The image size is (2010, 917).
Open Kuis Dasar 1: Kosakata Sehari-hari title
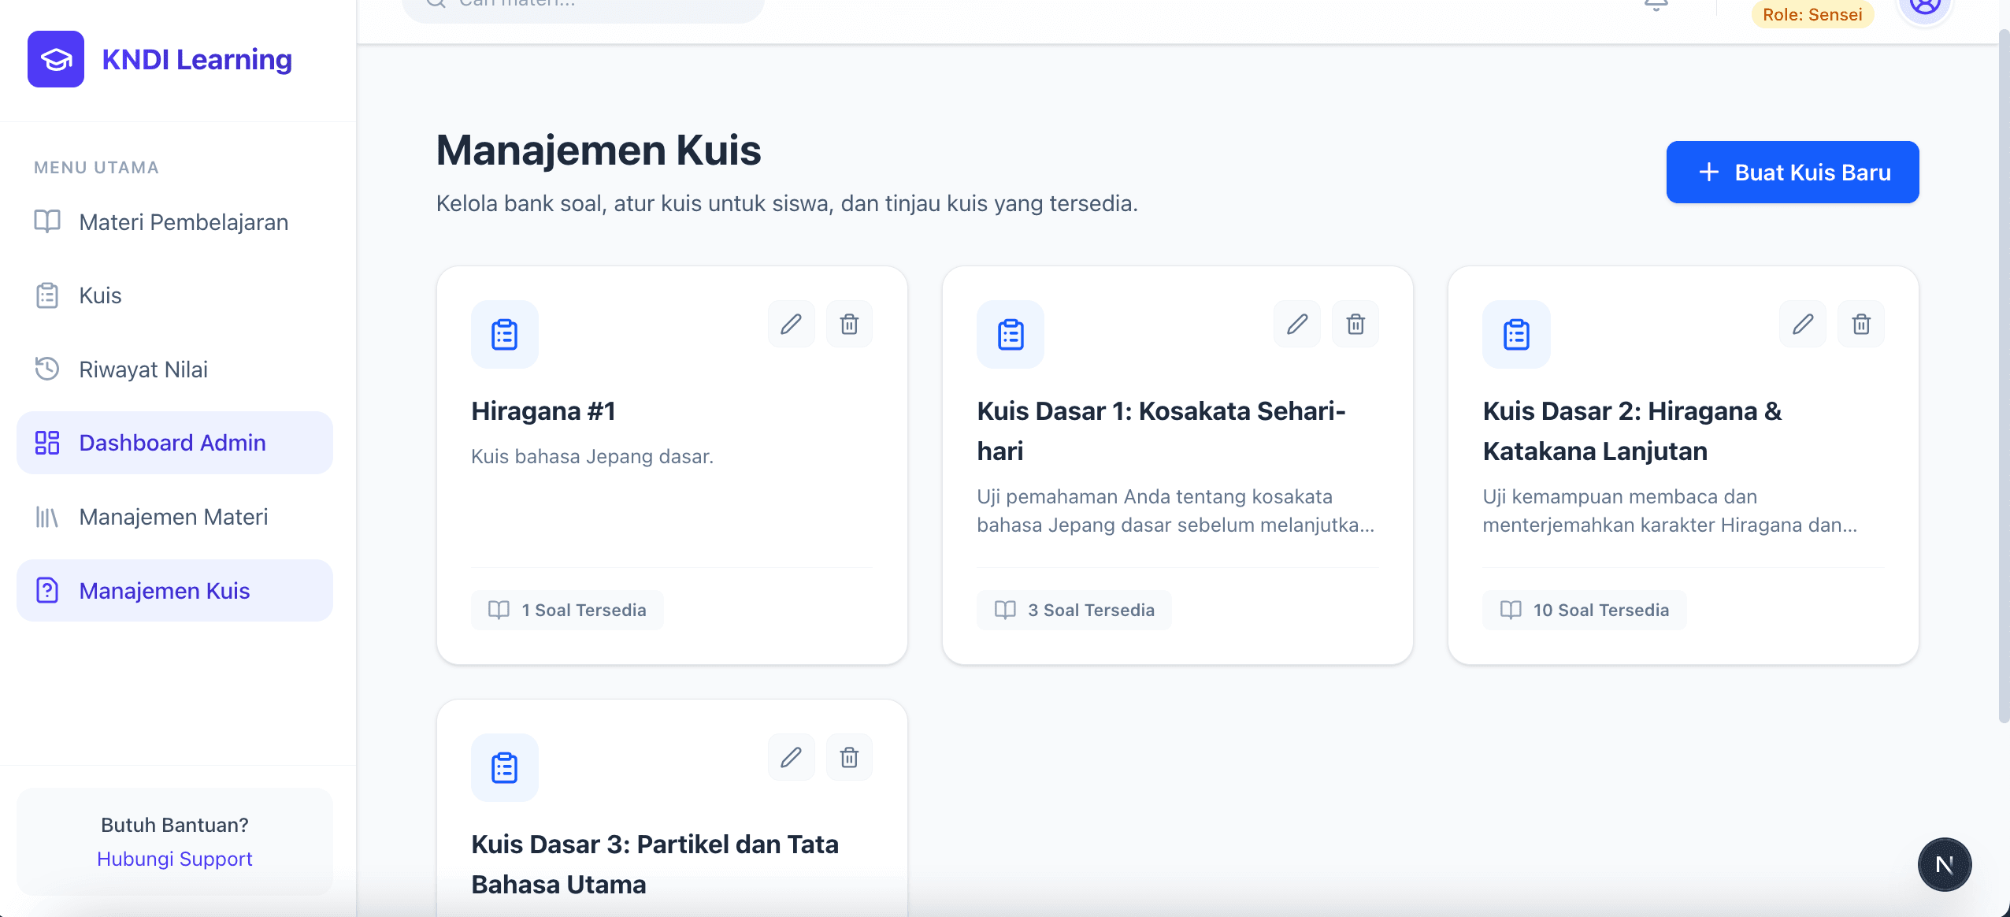click(x=1162, y=431)
